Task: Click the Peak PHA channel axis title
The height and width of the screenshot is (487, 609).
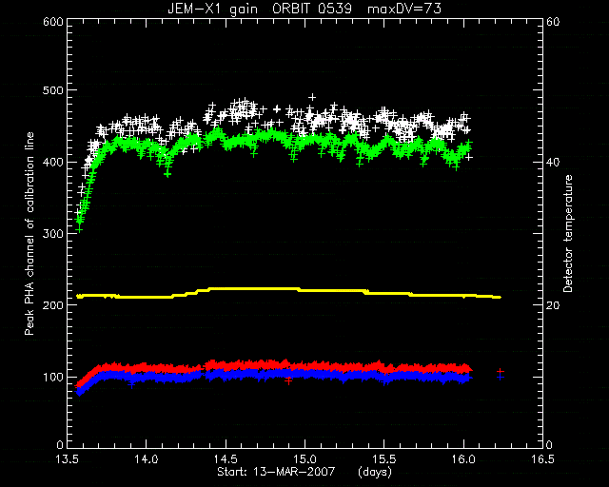Action: pos(29,233)
